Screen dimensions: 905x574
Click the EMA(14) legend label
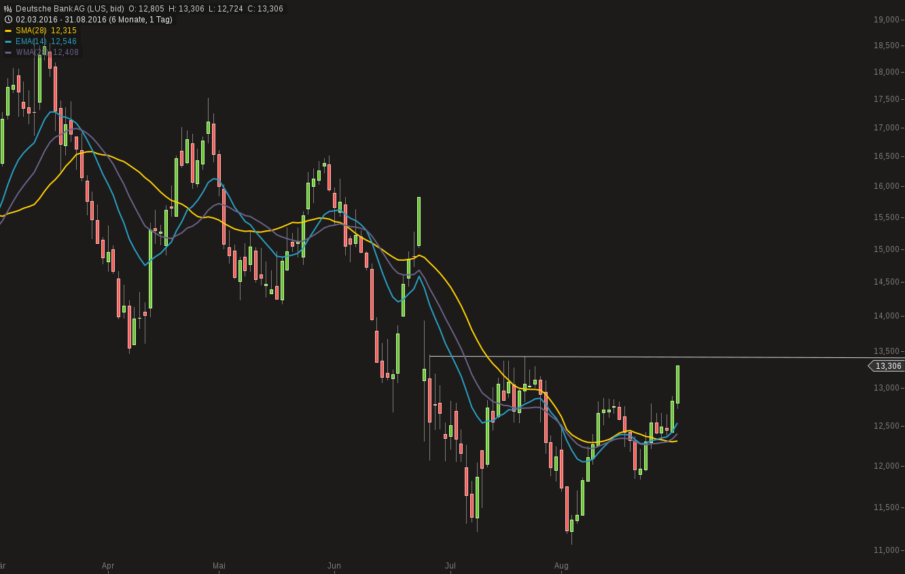coord(31,41)
